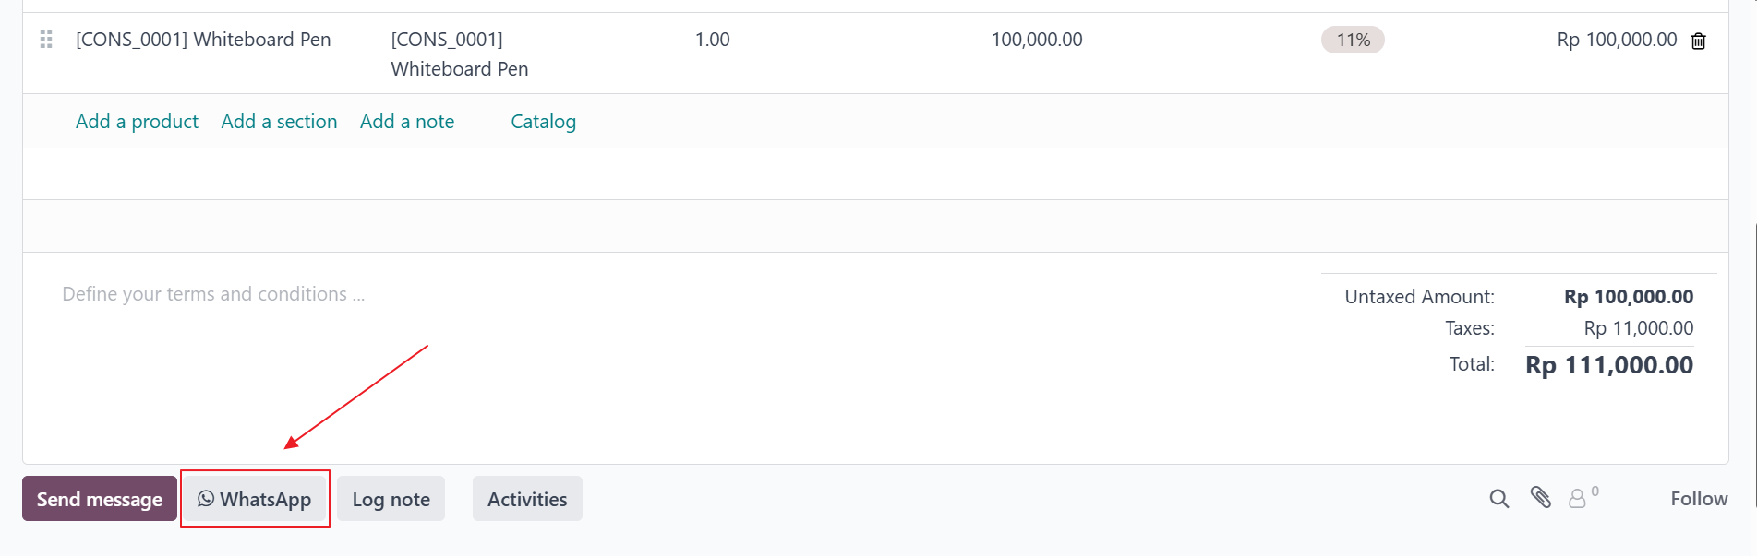Follow this document

click(1699, 499)
